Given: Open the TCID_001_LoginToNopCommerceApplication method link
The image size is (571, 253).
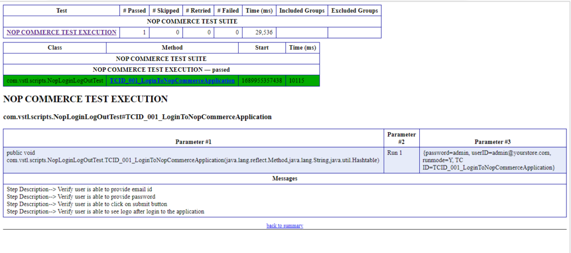Looking at the screenshot, I should tap(172, 80).
